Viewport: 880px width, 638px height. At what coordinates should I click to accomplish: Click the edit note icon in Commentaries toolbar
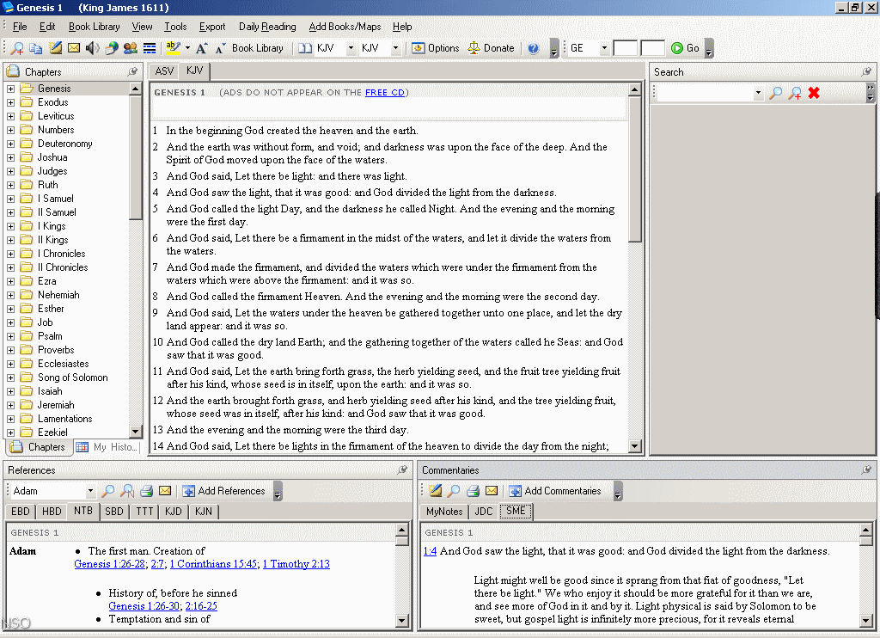435,491
